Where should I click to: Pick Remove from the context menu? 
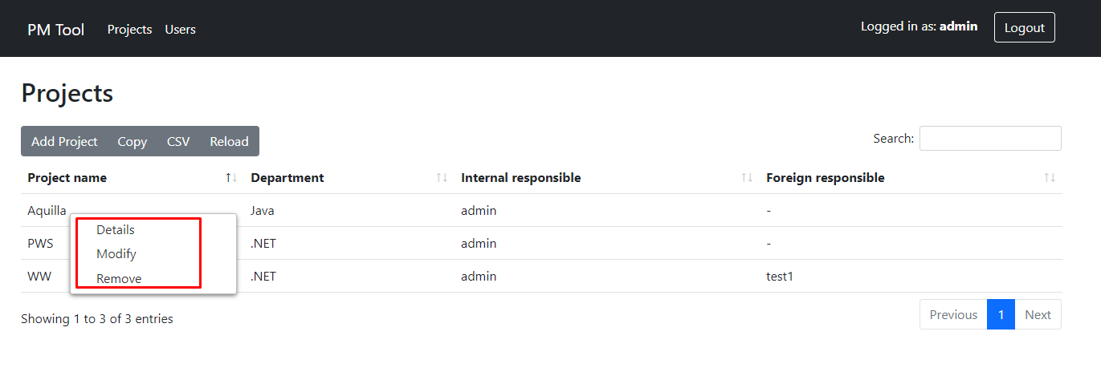(119, 279)
